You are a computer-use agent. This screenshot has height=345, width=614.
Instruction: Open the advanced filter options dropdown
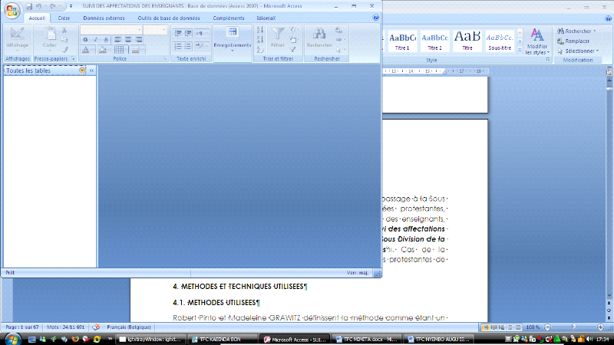(x=293, y=40)
